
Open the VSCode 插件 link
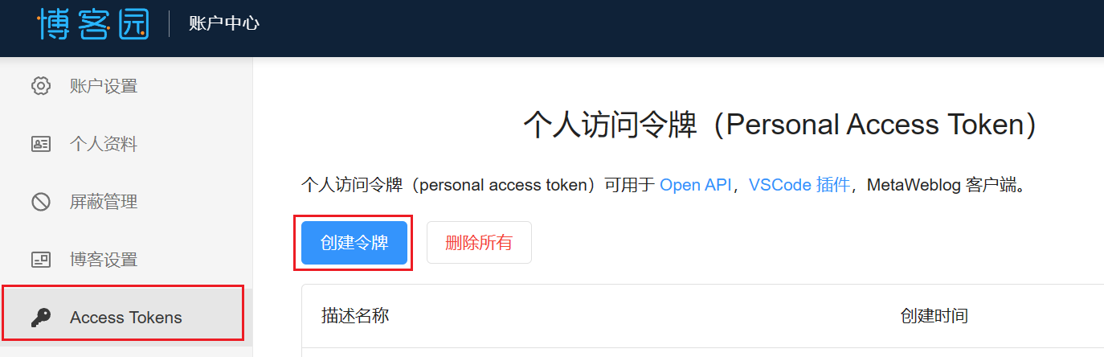coord(799,185)
